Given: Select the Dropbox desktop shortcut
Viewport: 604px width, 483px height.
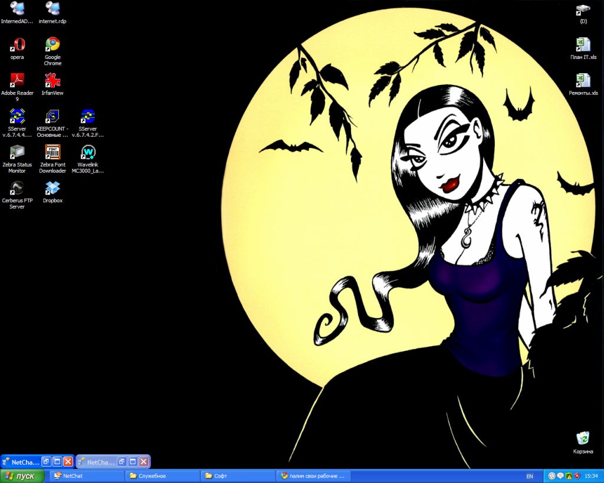Looking at the screenshot, I should pos(52,192).
